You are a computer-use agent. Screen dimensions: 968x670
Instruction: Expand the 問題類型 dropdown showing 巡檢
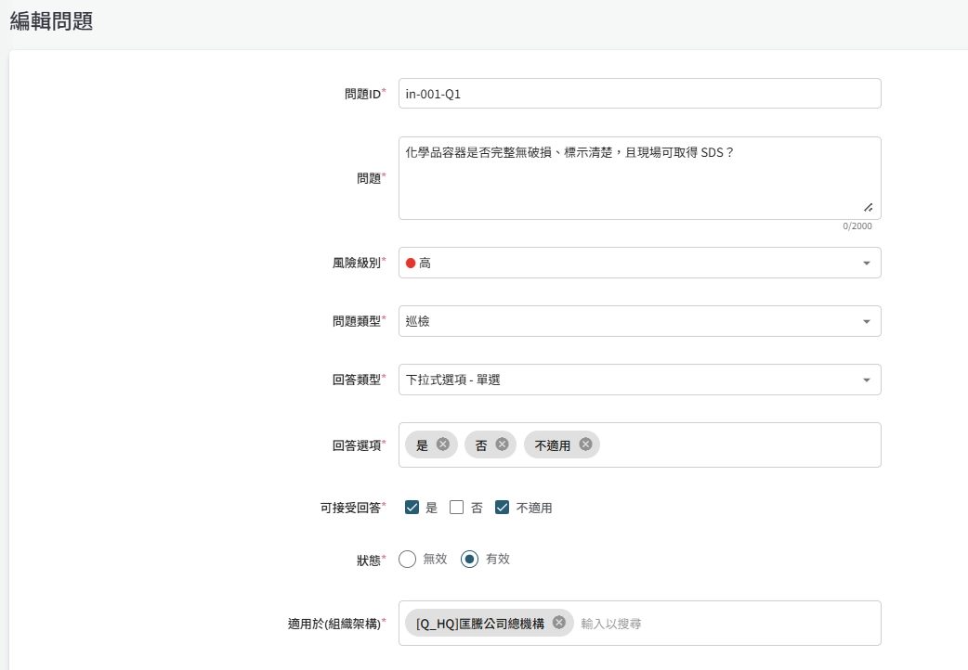pos(639,321)
